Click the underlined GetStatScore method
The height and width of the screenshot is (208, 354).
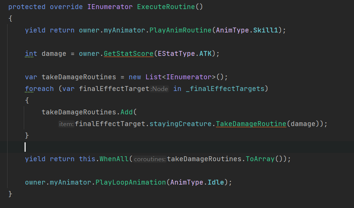[x=129, y=54]
